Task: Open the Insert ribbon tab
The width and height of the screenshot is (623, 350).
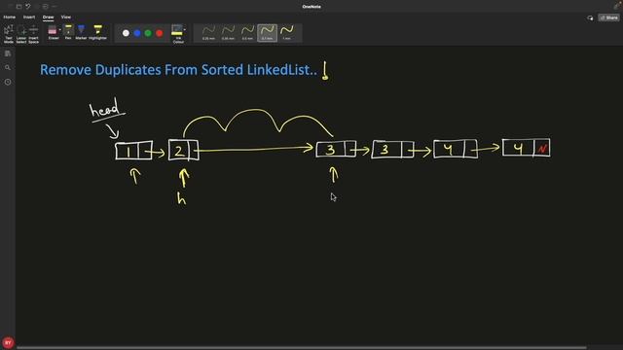Action: click(29, 17)
